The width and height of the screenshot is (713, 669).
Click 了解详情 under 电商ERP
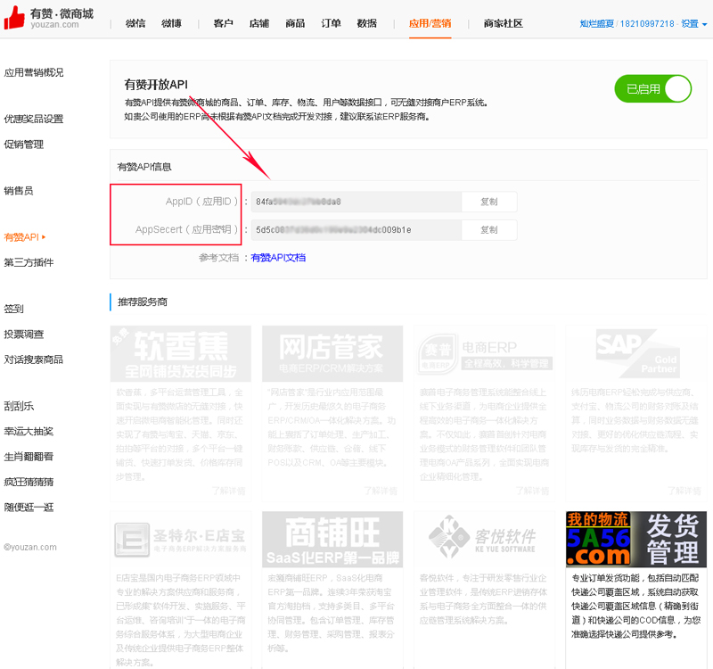pos(532,491)
